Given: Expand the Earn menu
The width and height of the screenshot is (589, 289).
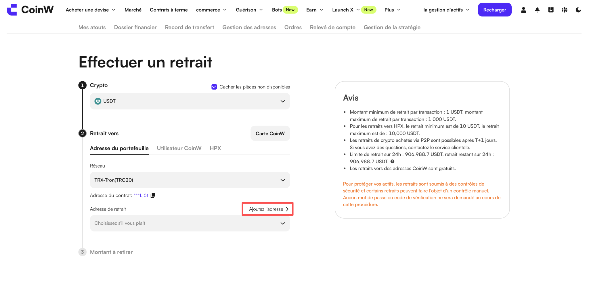Looking at the screenshot, I should 315,10.
